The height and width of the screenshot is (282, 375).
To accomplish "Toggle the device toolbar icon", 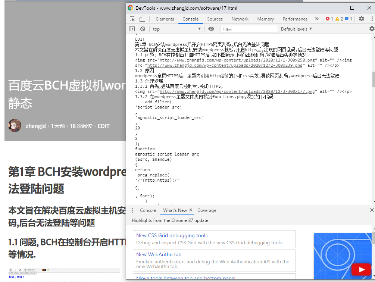I will pos(142,19).
